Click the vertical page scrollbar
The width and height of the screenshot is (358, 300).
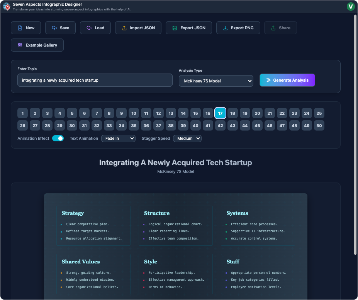coord(355,135)
